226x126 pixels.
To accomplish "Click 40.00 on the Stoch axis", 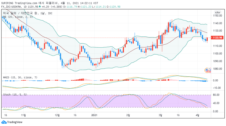I will pyautogui.click(x=216, y=103).
